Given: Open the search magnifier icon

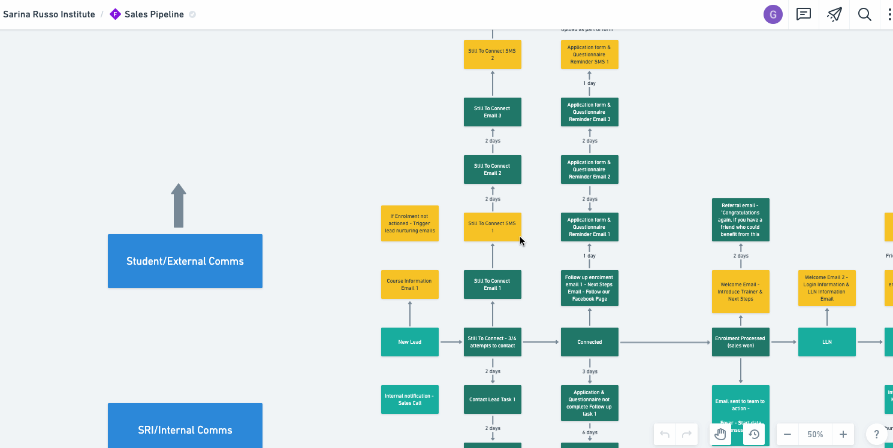Looking at the screenshot, I should (865, 14).
